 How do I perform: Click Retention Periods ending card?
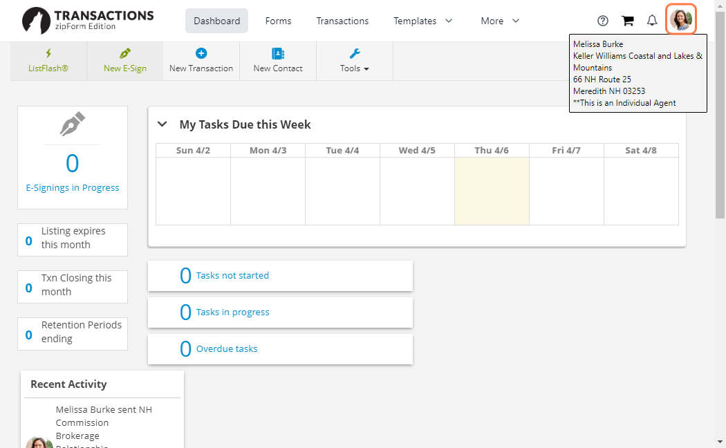click(x=72, y=334)
